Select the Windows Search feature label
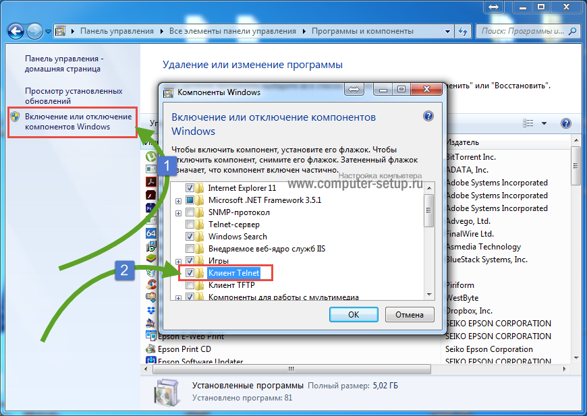Image resolution: width=587 pixels, height=416 pixels. coord(237,237)
